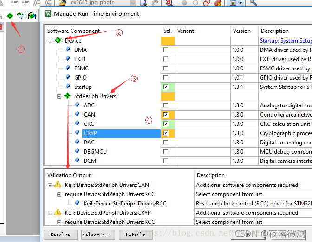312x242 pixels.
Task: Click the Details button
Action: (x=136, y=235)
